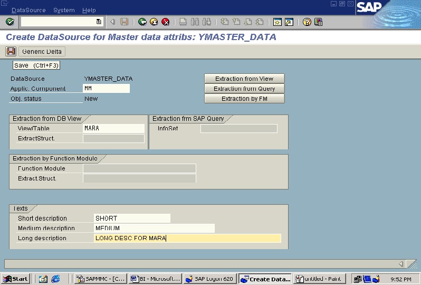421x285 pixels.
Task: Click the Next Page icon
Action: (x=248, y=22)
